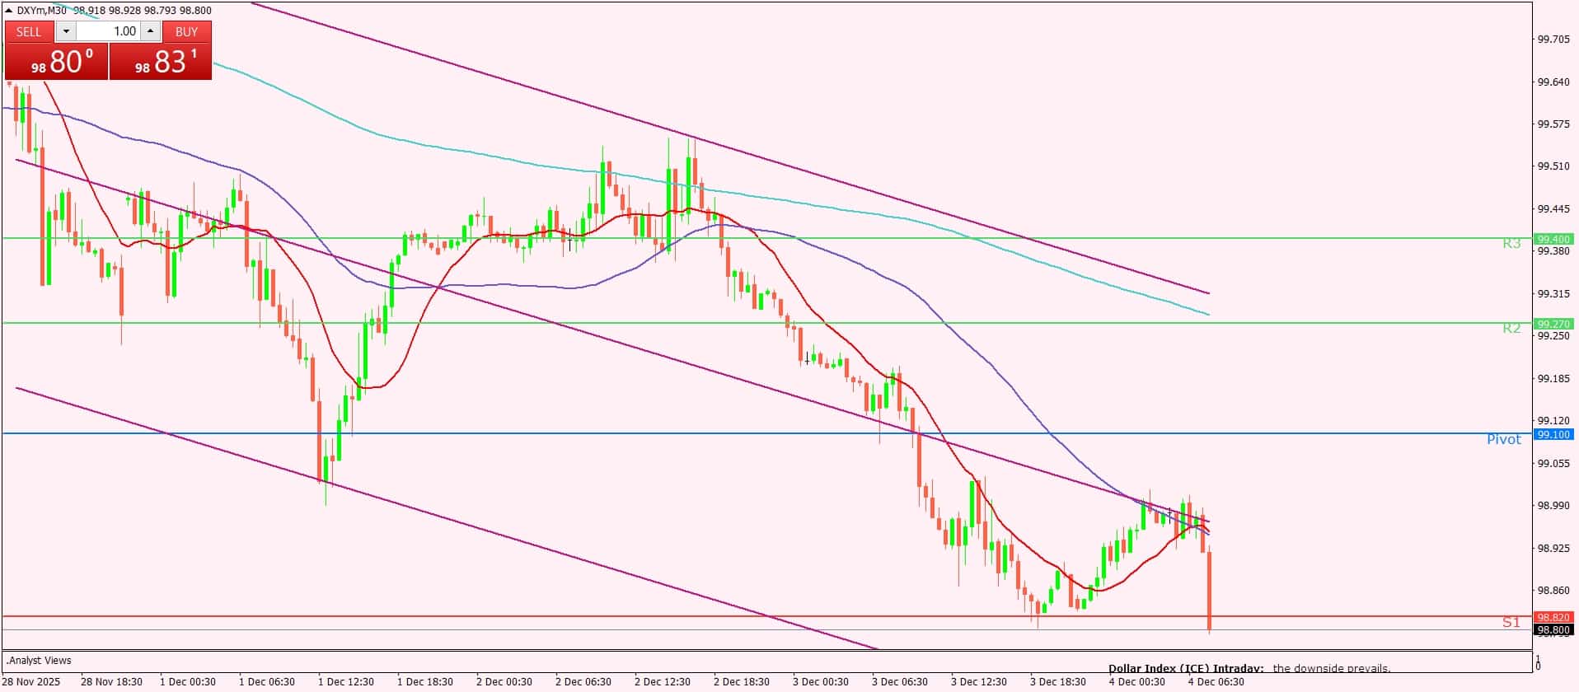This screenshot has width=1579, height=692.
Task: Click the green 99.400 price tag
Action: point(1553,239)
